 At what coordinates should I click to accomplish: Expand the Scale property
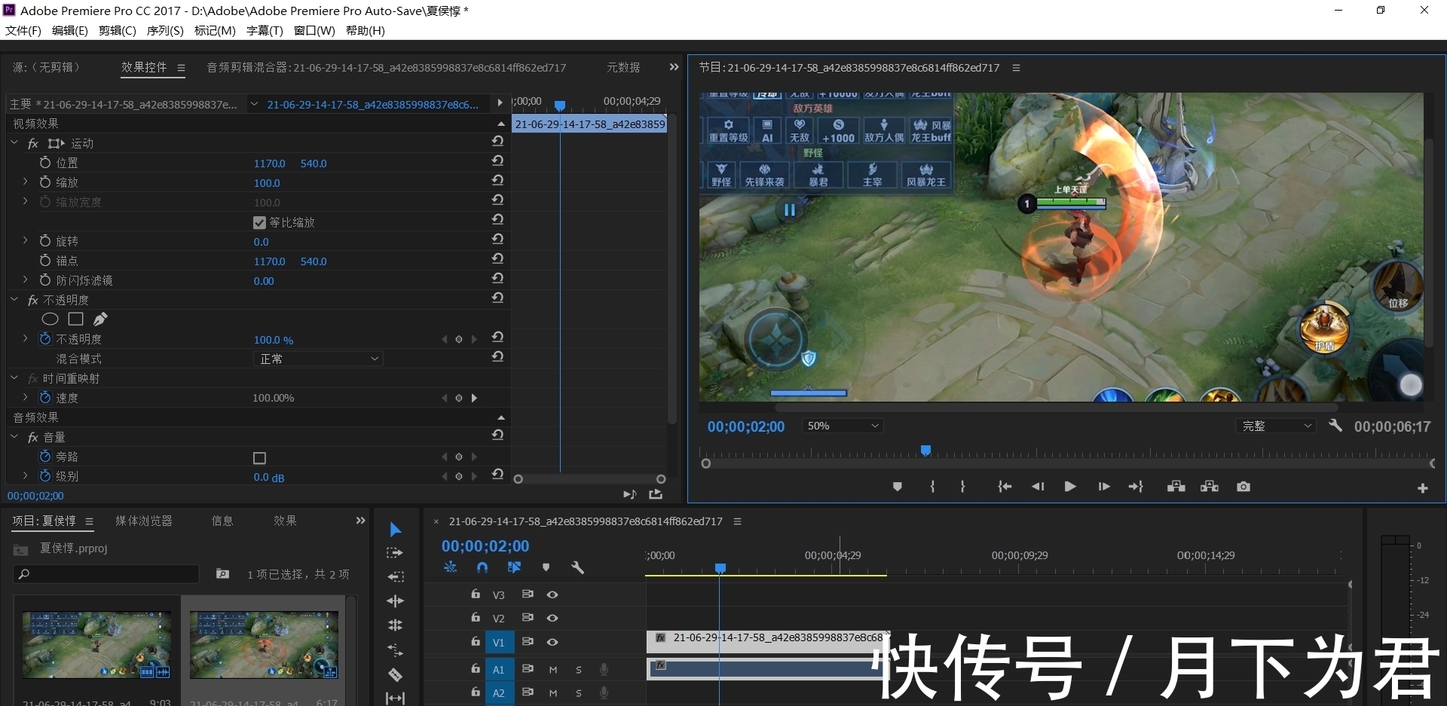tap(25, 182)
